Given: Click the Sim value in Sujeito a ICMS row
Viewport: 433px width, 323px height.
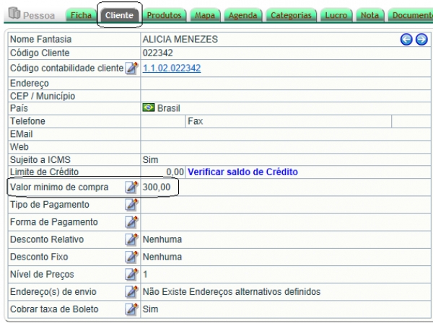Looking at the screenshot, I should 150,160.
